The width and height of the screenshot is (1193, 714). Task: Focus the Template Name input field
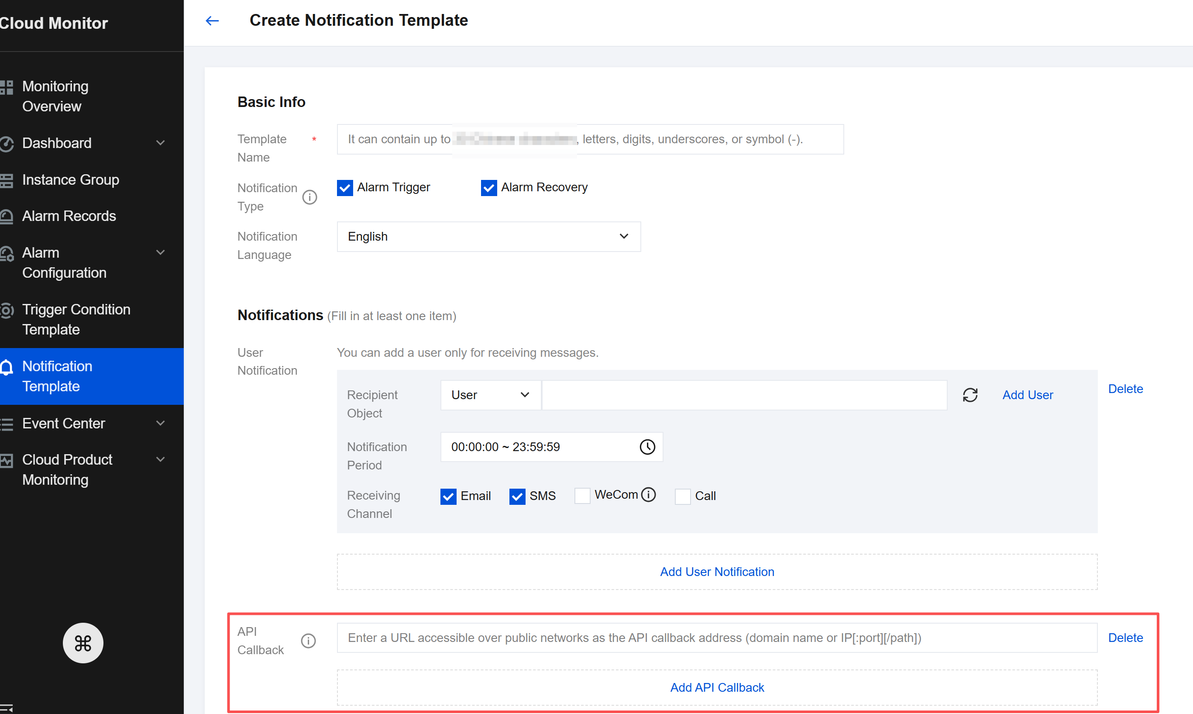[x=590, y=140]
